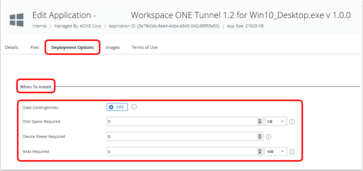Click the Device Power Required info icon
This screenshot has height=171, width=363.
pyautogui.click(x=269, y=137)
